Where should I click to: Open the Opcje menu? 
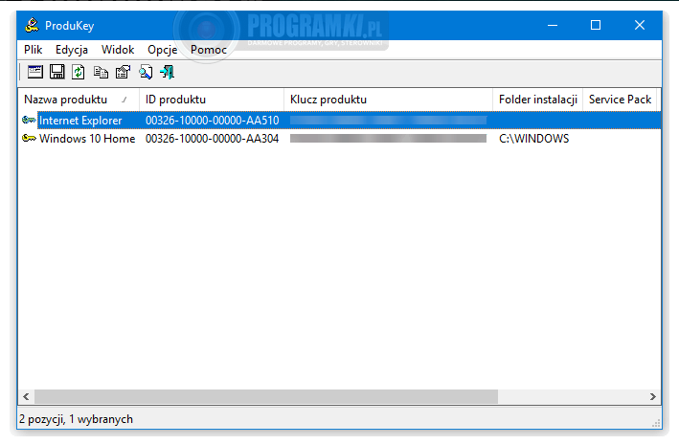click(x=163, y=50)
